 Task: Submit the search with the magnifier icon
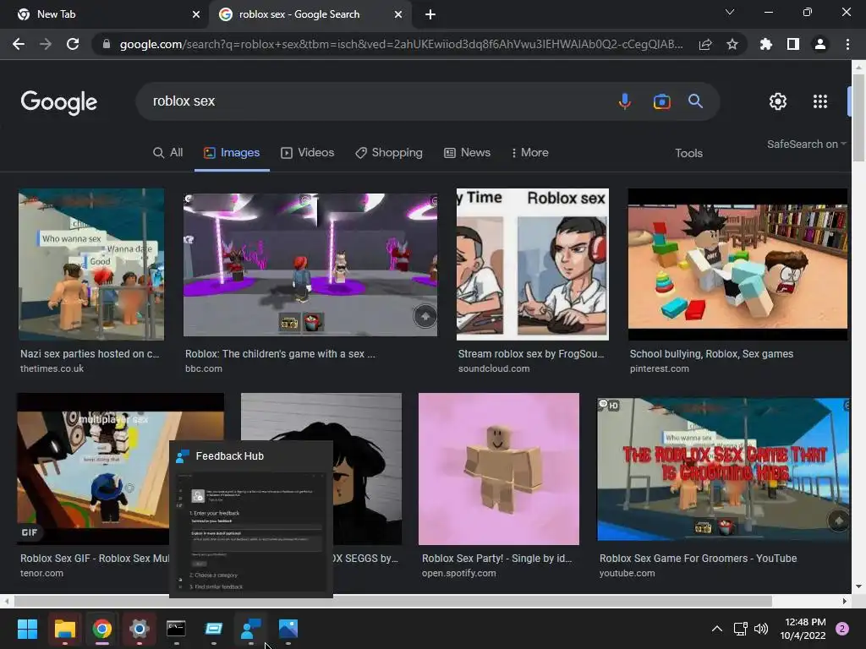[x=695, y=101]
